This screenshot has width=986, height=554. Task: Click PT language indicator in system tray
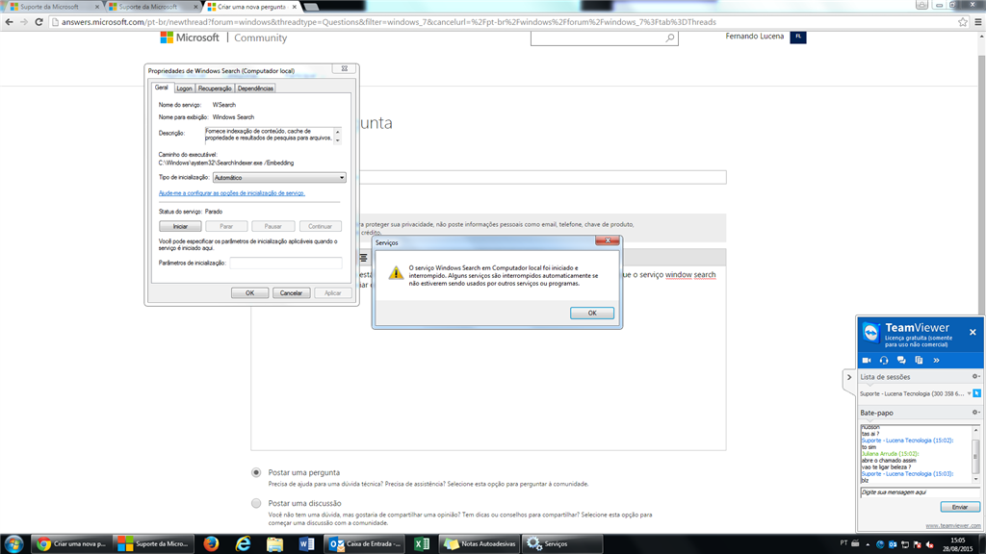tap(843, 542)
